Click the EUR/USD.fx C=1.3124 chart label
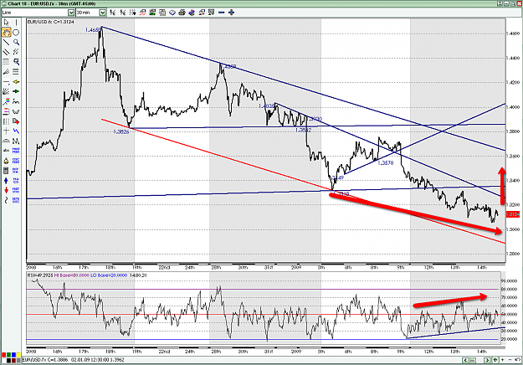The height and width of the screenshot is (365, 523). pos(51,22)
